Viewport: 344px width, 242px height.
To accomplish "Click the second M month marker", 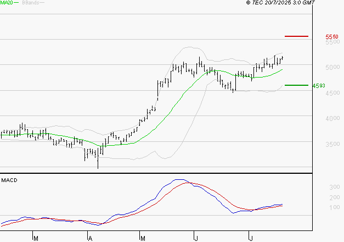I will (143, 238).
